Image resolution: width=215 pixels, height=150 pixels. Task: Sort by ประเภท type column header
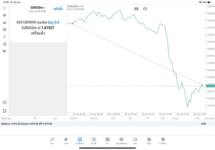74,118
